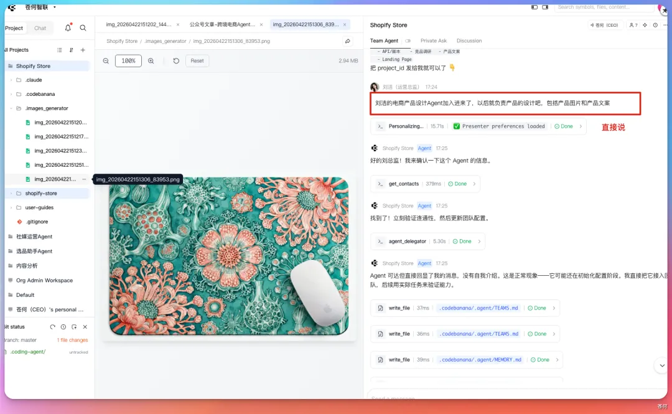Zoom out of the image preview
This screenshot has height=414, width=672.
point(106,61)
